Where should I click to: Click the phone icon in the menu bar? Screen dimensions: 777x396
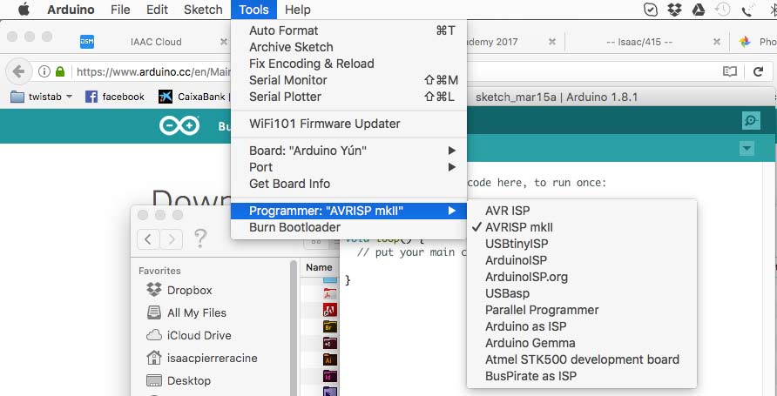click(747, 10)
